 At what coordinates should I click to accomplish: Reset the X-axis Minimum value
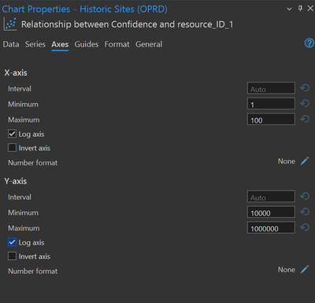click(x=305, y=103)
